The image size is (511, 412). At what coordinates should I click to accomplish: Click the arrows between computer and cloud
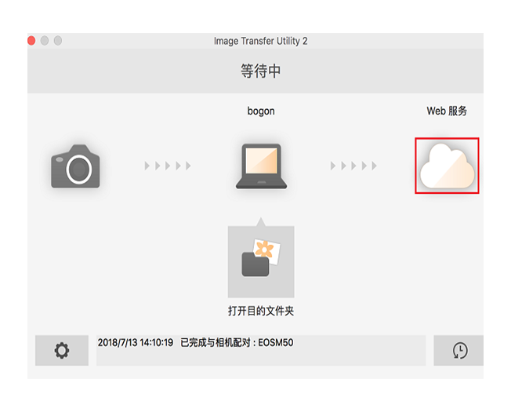click(353, 166)
